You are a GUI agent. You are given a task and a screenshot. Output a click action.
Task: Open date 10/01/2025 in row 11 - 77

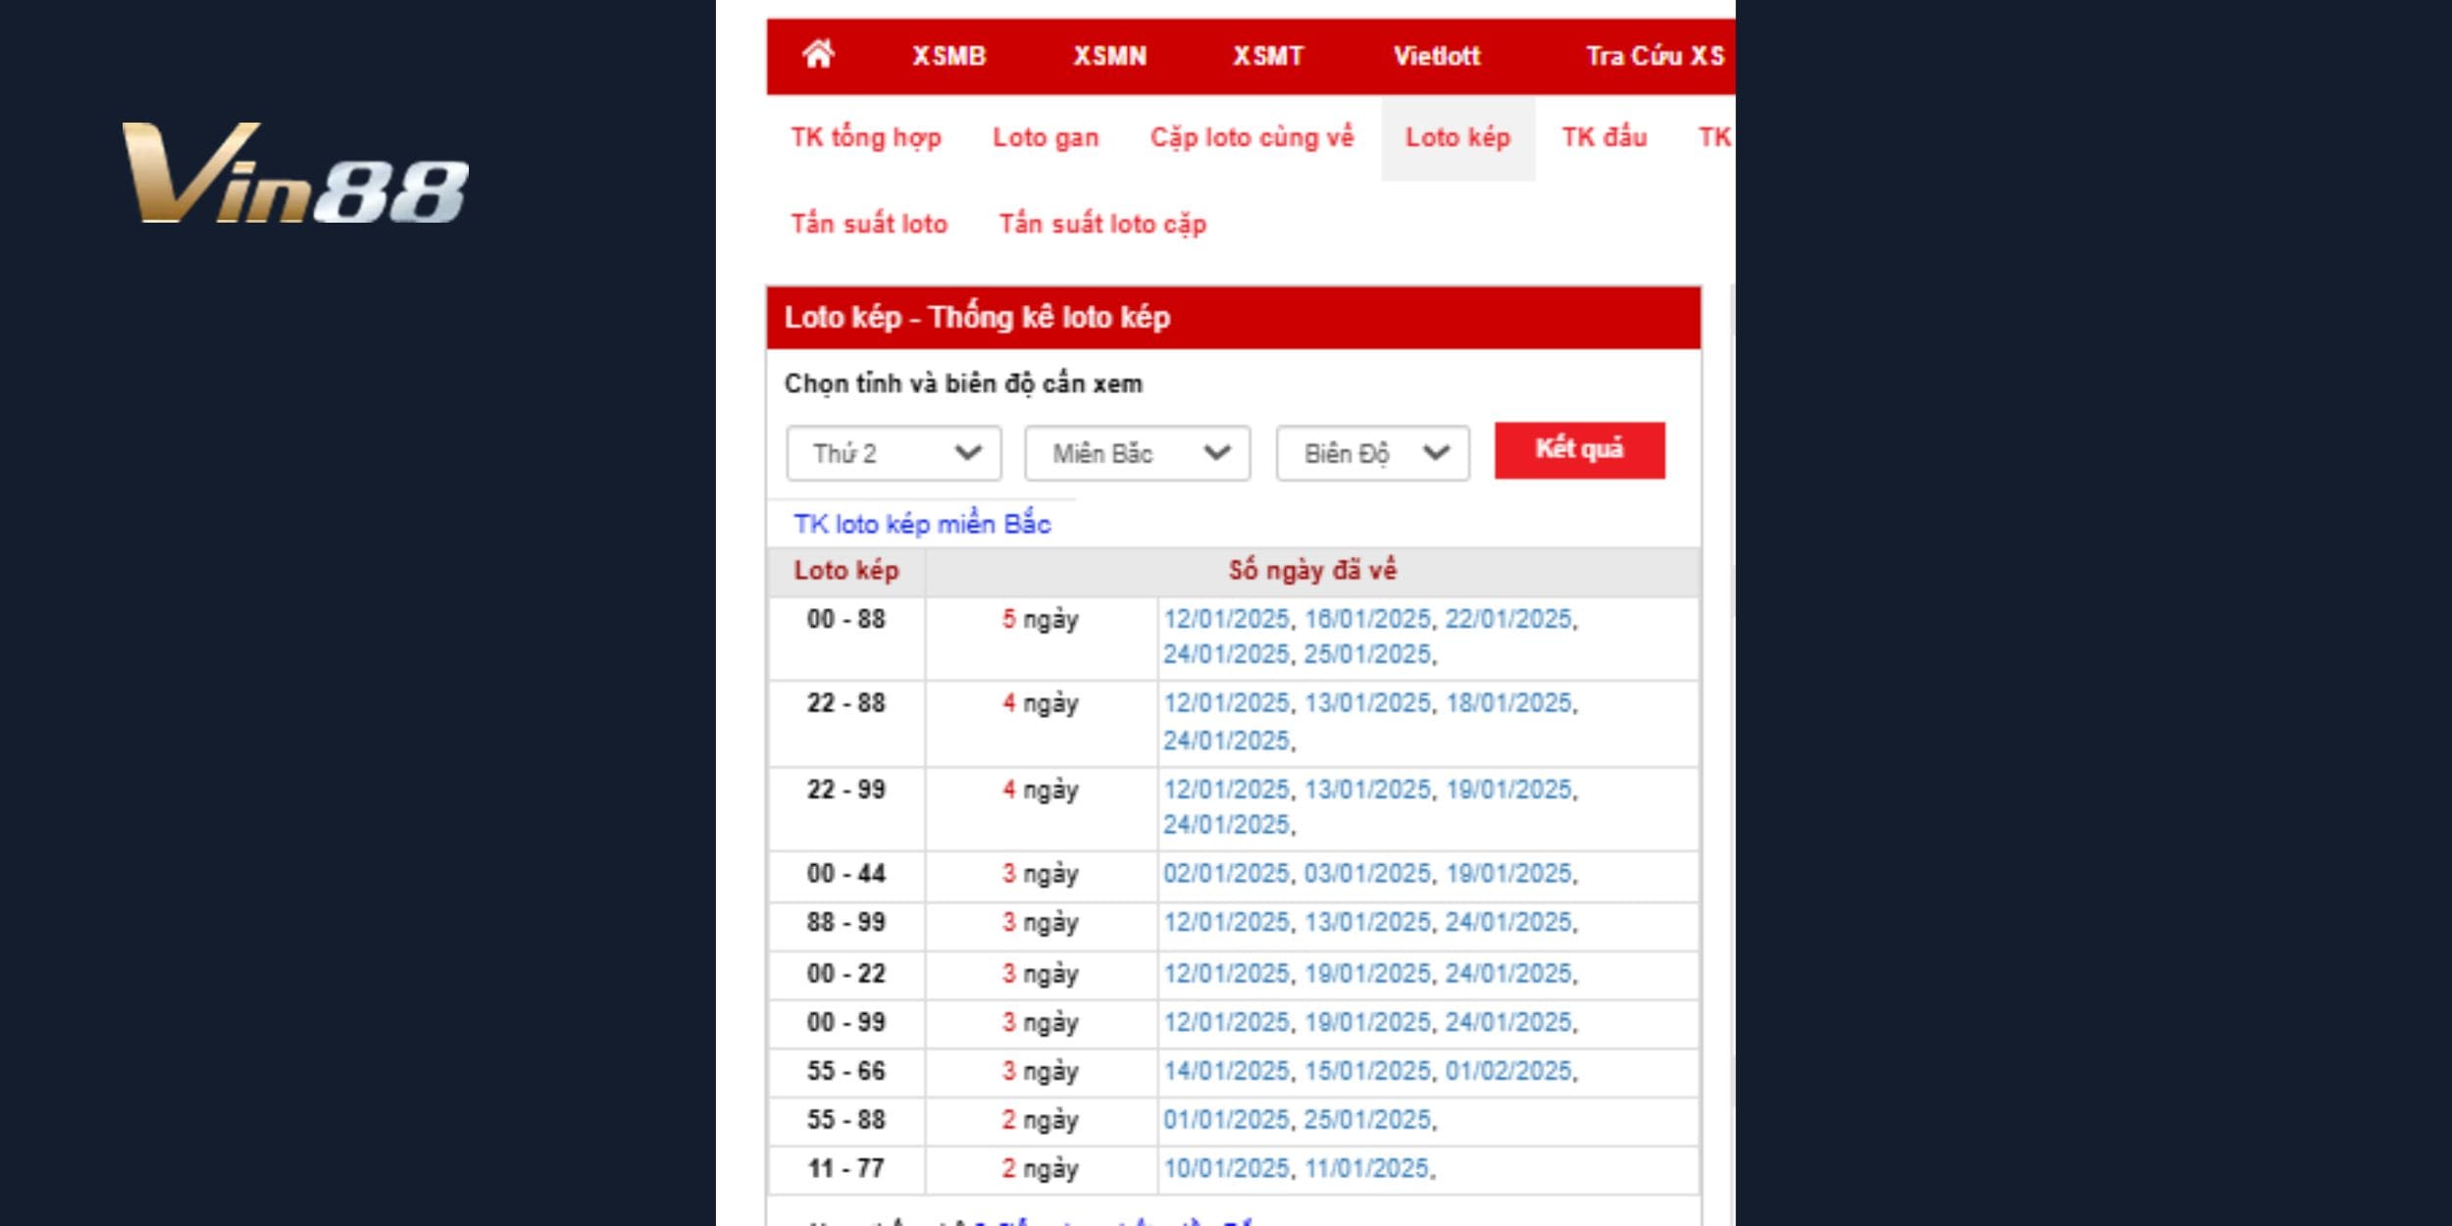tap(1227, 1169)
